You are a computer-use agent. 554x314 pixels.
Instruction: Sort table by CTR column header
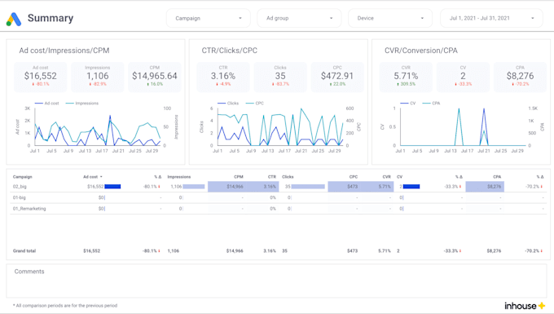(271, 177)
